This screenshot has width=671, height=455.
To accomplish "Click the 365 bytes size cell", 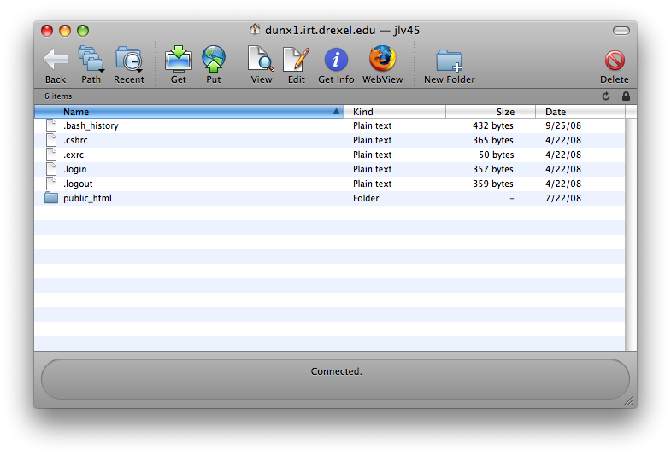I will [493, 140].
